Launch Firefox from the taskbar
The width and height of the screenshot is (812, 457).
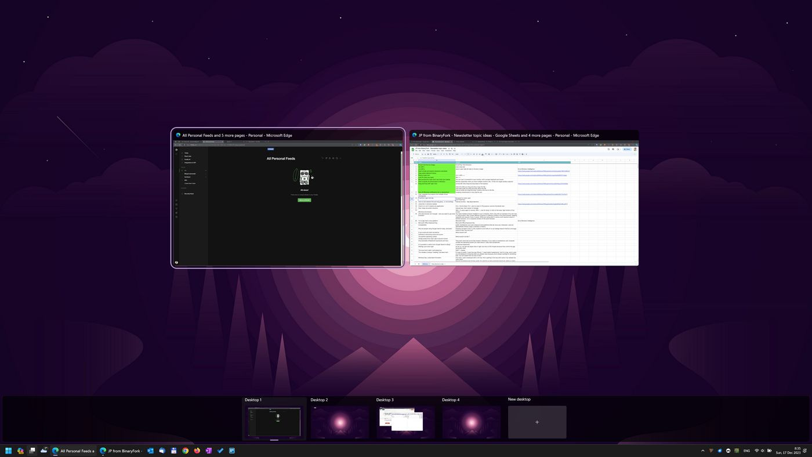point(197,451)
